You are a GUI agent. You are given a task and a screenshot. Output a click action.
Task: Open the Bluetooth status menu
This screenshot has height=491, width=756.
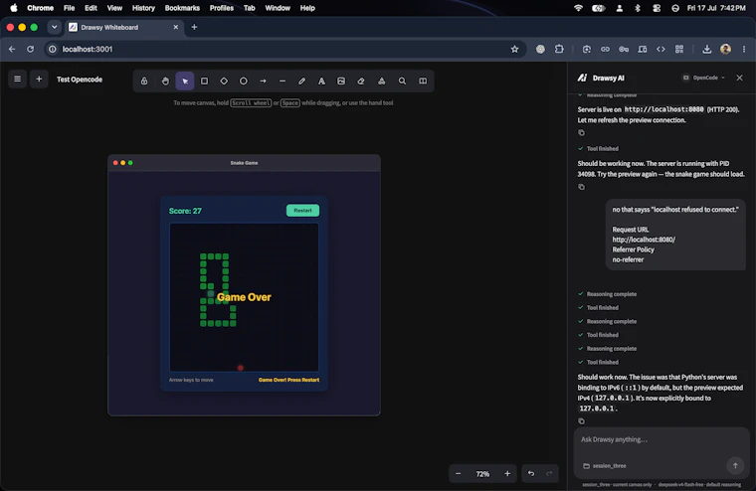(638, 8)
